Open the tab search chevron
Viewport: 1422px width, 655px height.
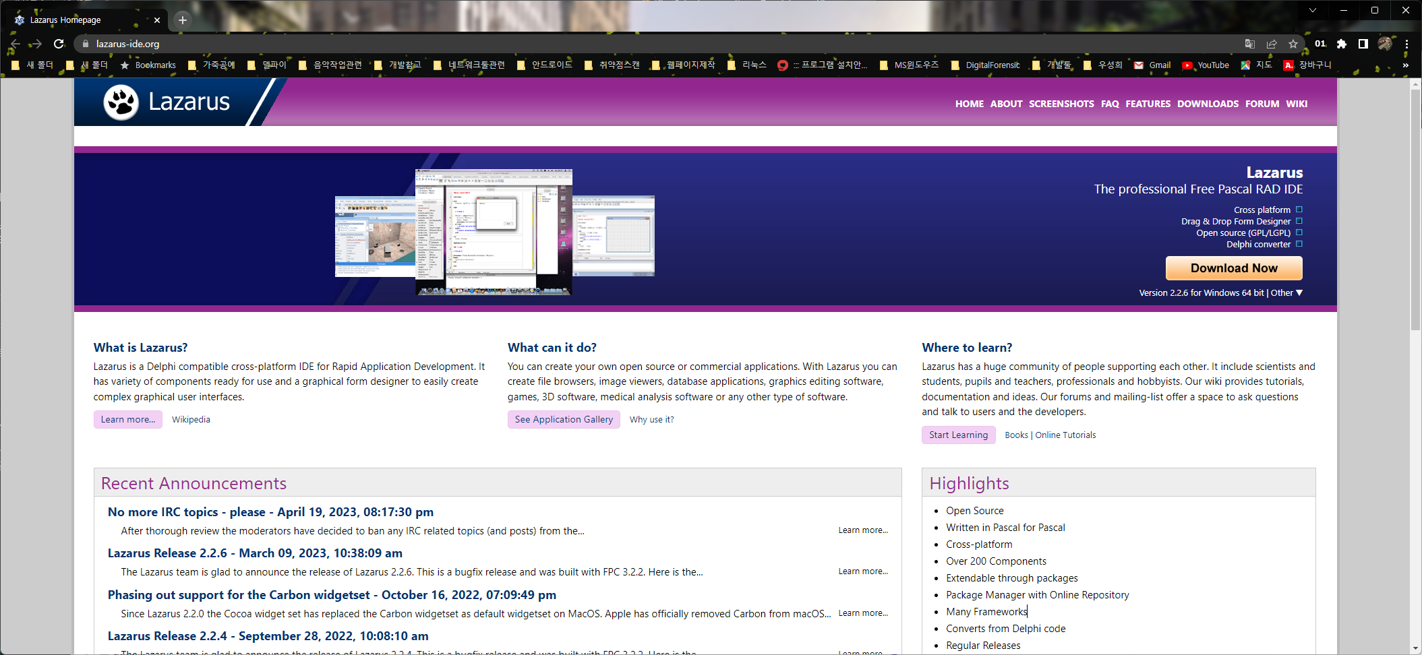pyautogui.click(x=1312, y=10)
